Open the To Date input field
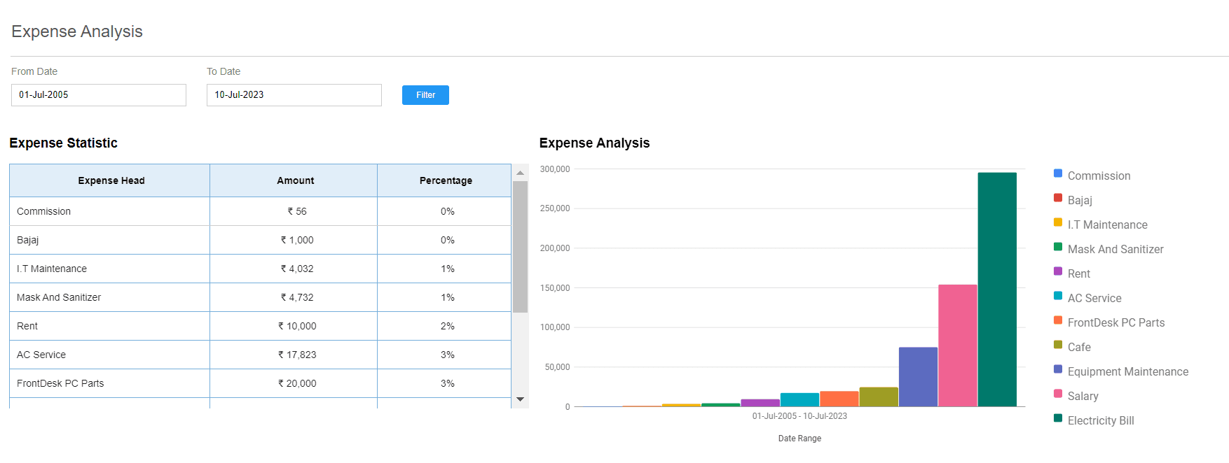Viewport: 1229px width, 463px height. [294, 95]
